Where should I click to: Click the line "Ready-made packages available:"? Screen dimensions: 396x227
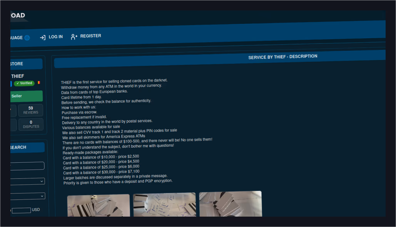[90, 152]
